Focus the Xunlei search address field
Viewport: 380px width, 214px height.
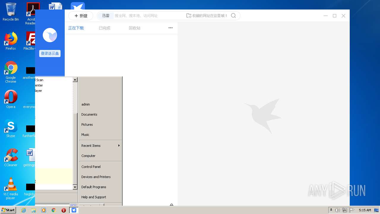pos(148,16)
